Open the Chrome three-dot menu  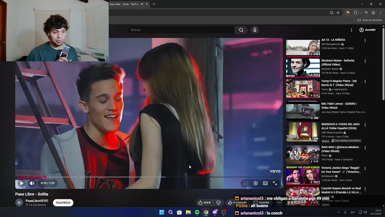(380, 13)
